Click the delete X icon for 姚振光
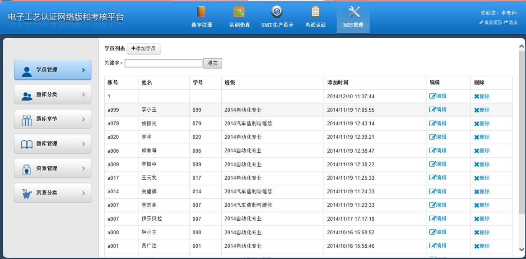Screen dimensions: 526x259 point(476,123)
